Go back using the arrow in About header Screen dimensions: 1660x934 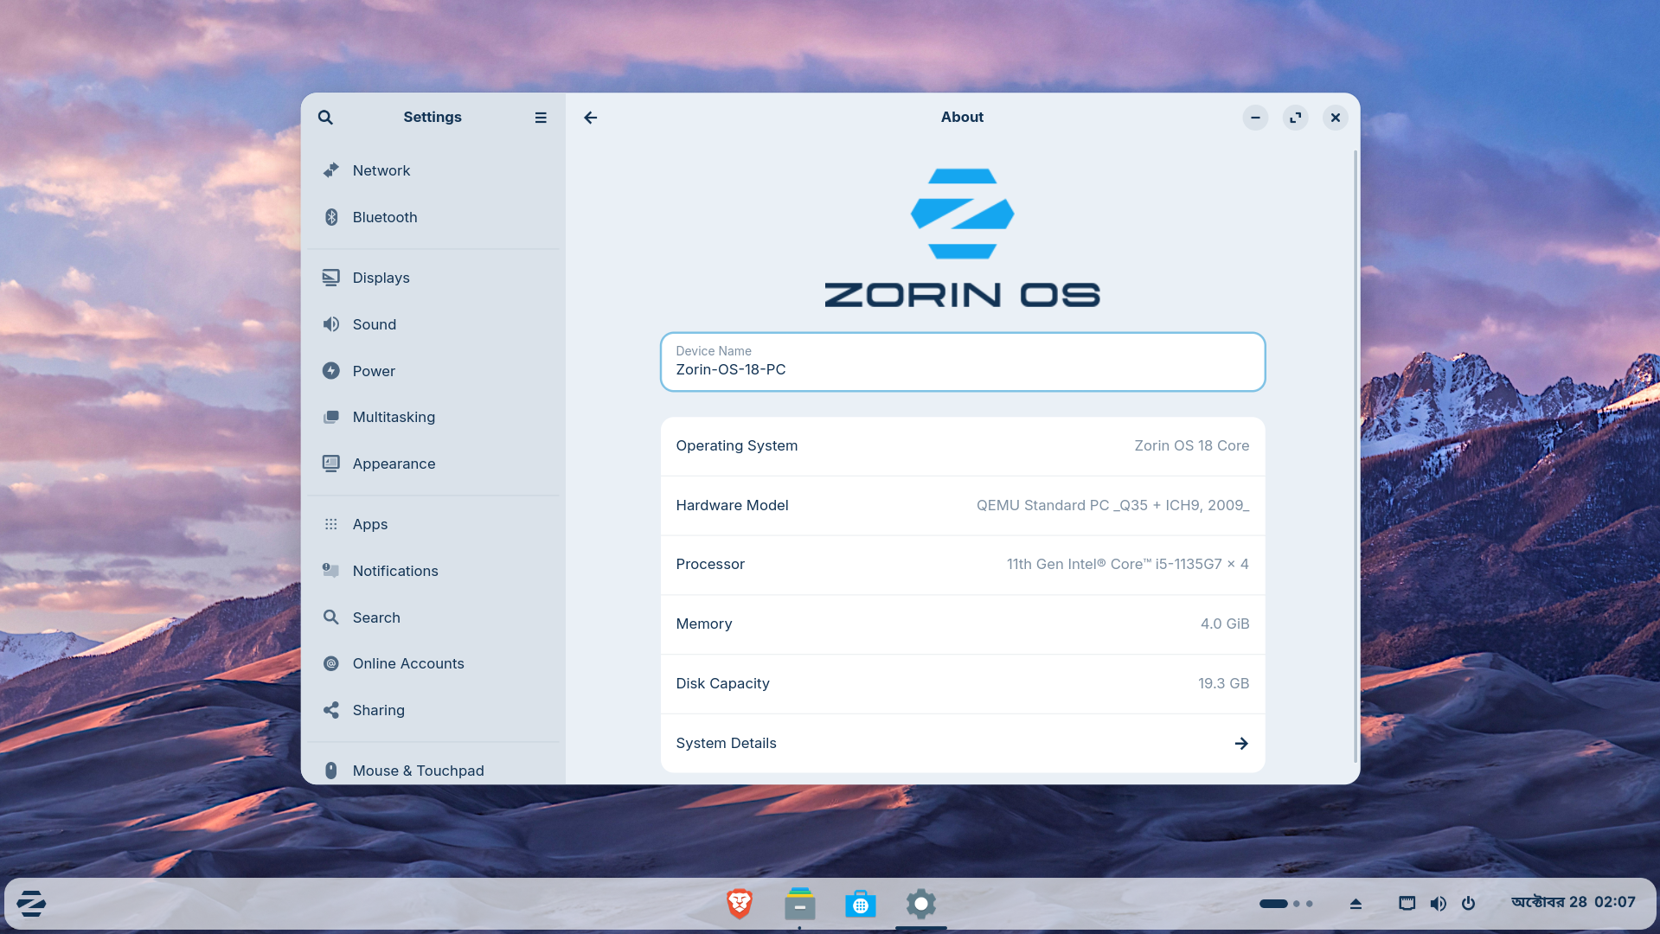591,118
